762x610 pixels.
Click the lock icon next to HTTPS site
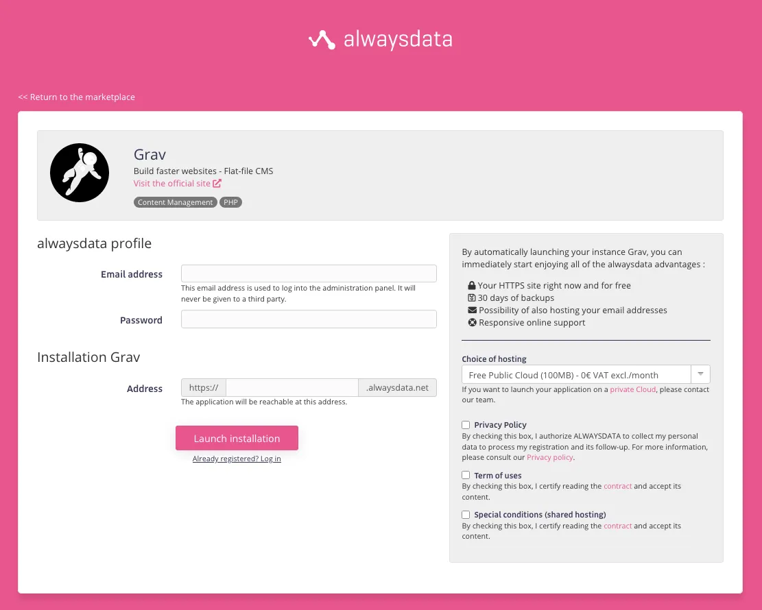point(471,285)
